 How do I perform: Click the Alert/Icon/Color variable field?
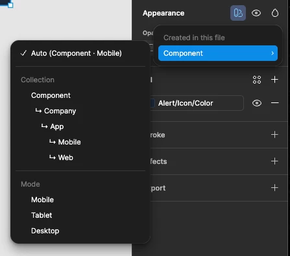coord(197,103)
